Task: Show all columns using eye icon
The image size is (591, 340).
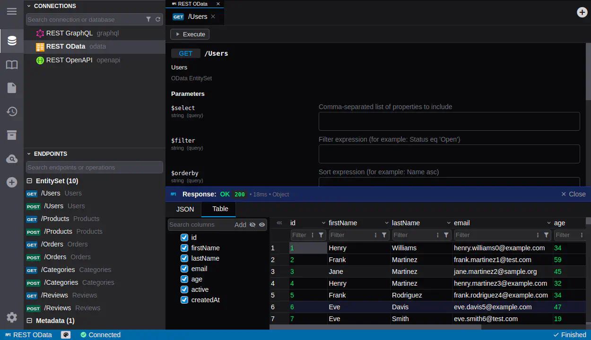Action: pos(262,225)
